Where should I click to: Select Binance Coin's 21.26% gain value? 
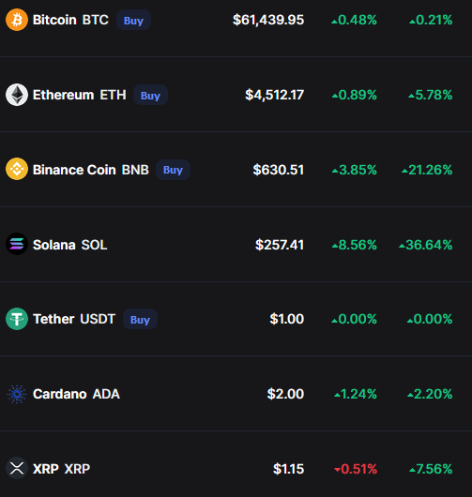click(x=427, y=170)
